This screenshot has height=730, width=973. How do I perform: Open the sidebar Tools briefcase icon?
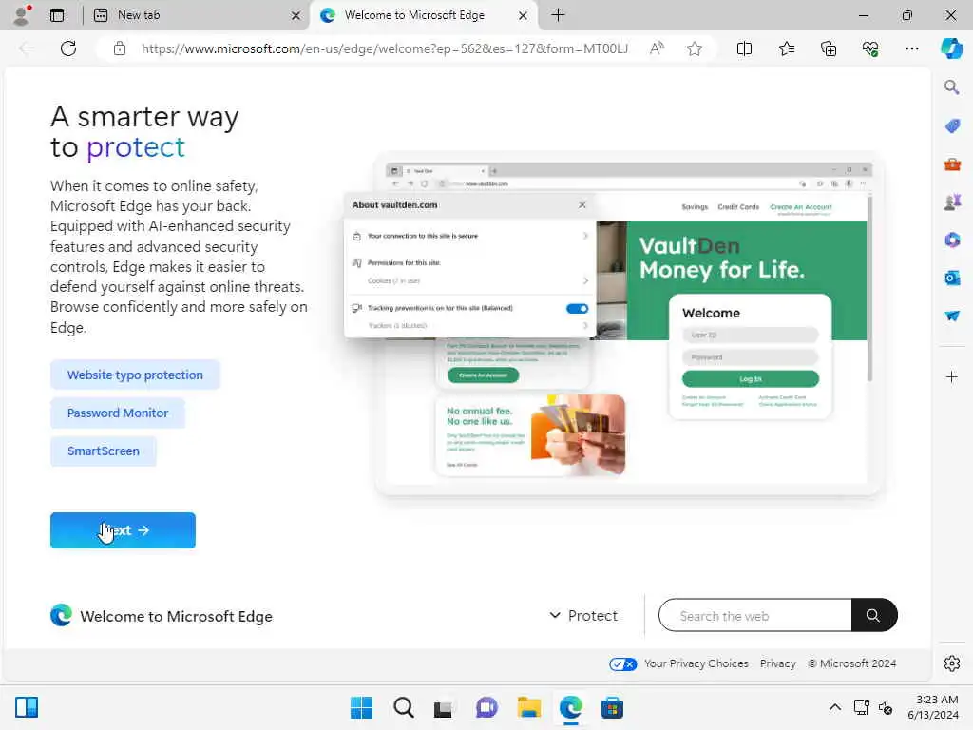952,163
